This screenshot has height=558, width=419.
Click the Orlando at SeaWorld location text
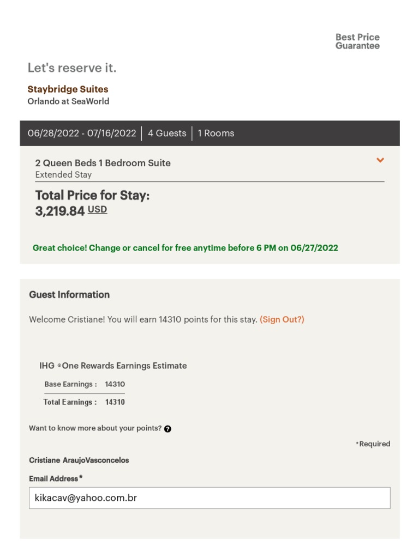tap(68, 101)
